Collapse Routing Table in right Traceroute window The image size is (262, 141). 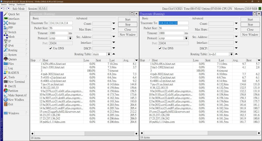(236, 54)
